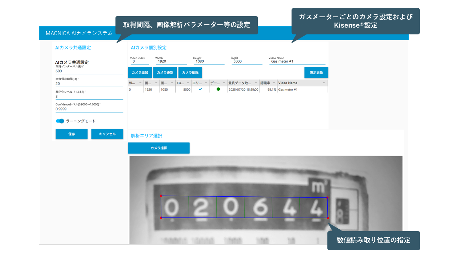This screenshot has width=459, height=258.
Task: Sort table by Video Name column arrow
Action: (x=324, y=83)
